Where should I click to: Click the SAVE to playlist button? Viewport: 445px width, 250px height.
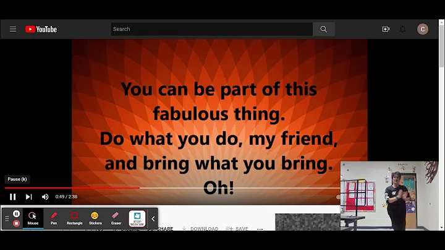click(237, 228)
